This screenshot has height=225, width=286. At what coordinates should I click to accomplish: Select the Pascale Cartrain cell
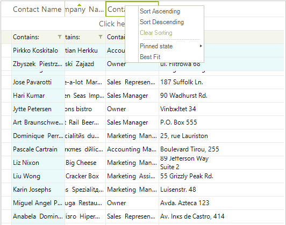[x=38, y=149]
